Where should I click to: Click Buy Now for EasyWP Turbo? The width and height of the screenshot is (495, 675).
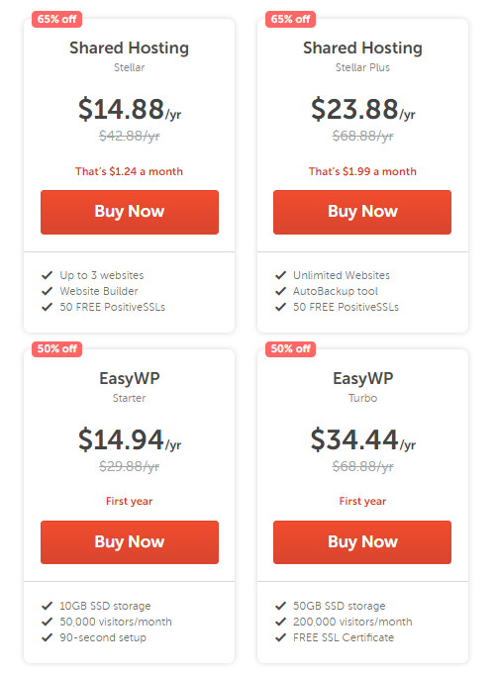[x=362, y=542]
